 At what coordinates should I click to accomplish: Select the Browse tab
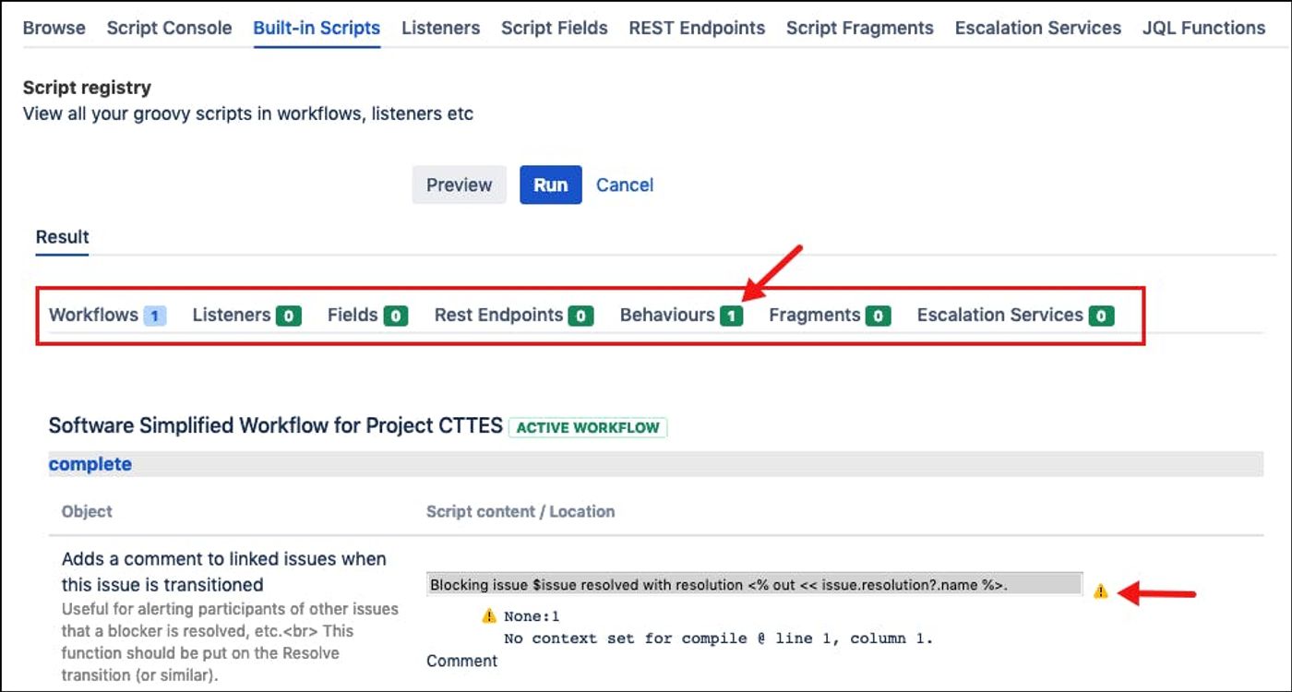tap(54, 28)
